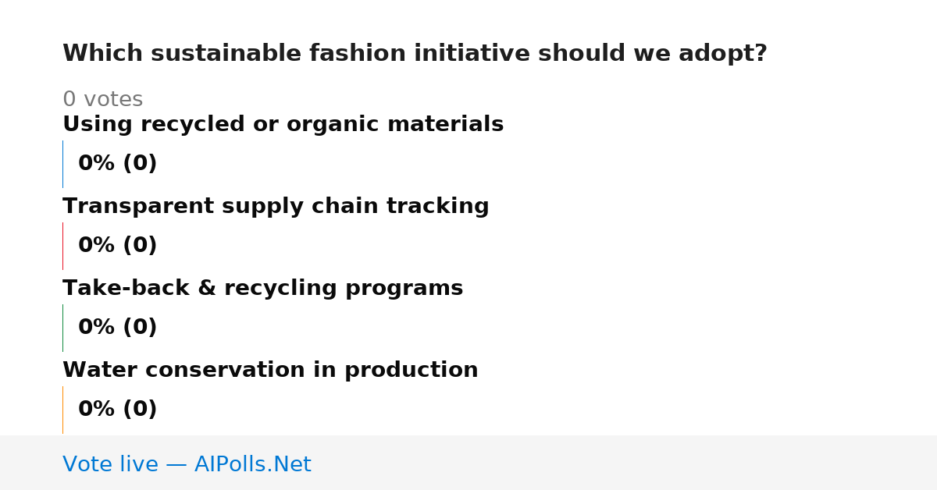This screenshot has width=937, height=490.
Task: Select Take-back & recycling programs option
Action: 262,289
